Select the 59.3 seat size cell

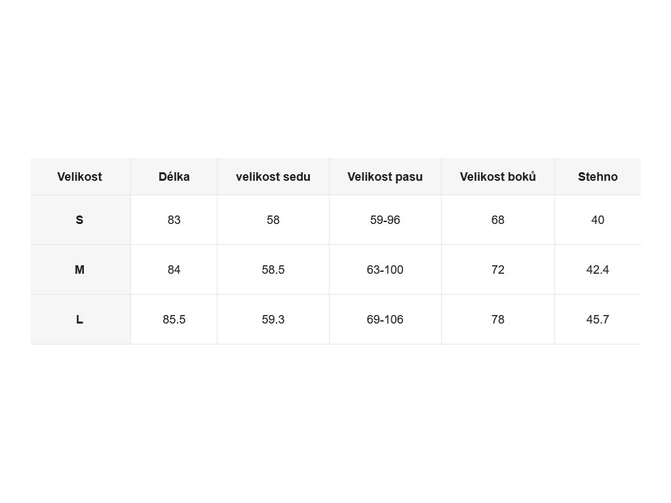pyautogui.click(x=273, y=320)
